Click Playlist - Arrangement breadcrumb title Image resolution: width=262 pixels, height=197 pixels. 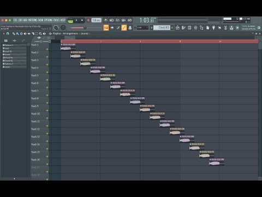click(65, 33)
